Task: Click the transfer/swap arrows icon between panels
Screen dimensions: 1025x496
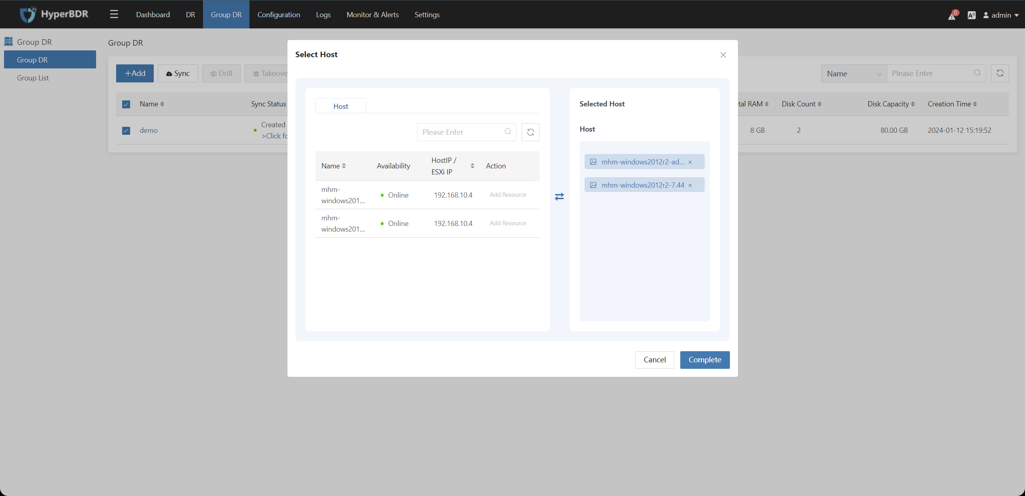Action: [x=558, y=196]
